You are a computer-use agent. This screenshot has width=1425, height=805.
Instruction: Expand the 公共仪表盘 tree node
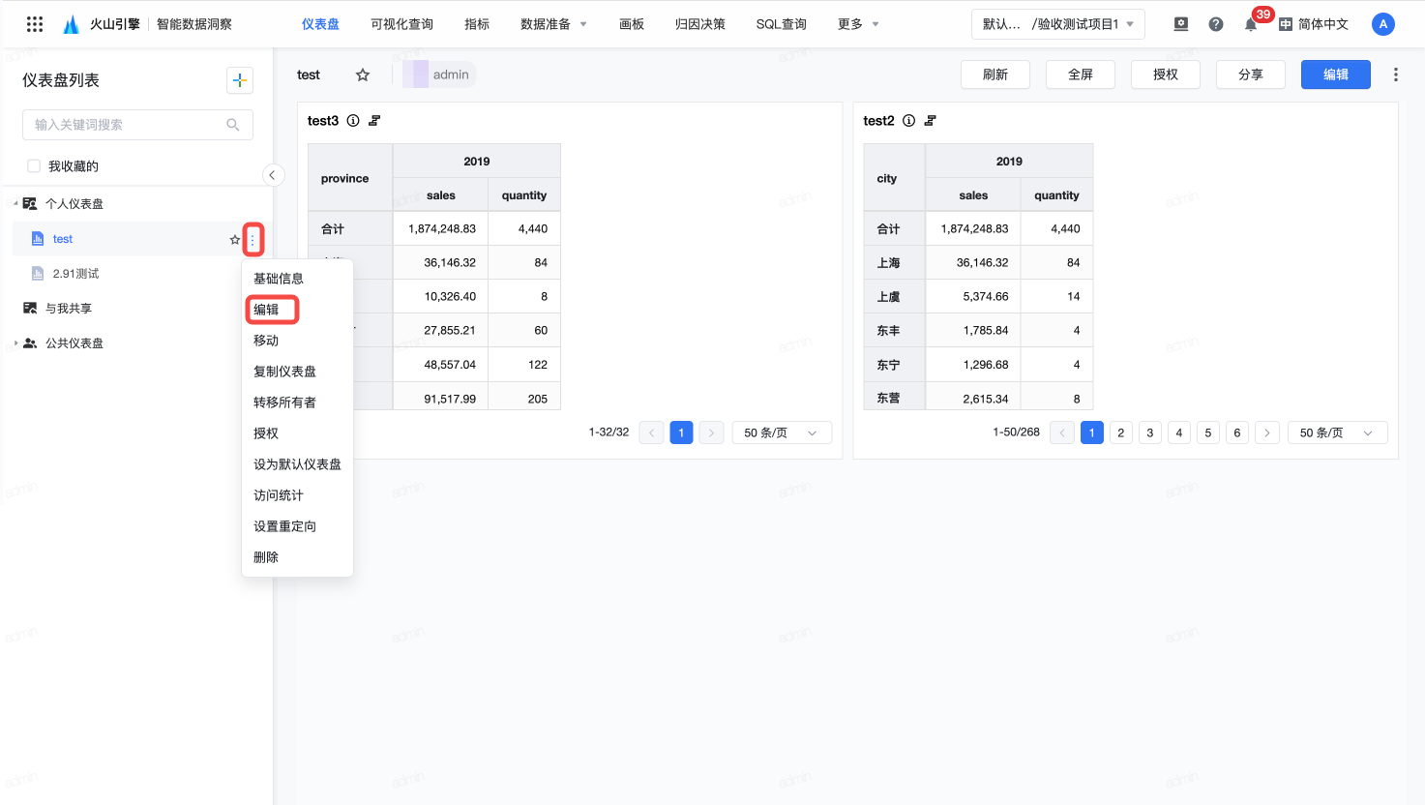pos(16,343)
